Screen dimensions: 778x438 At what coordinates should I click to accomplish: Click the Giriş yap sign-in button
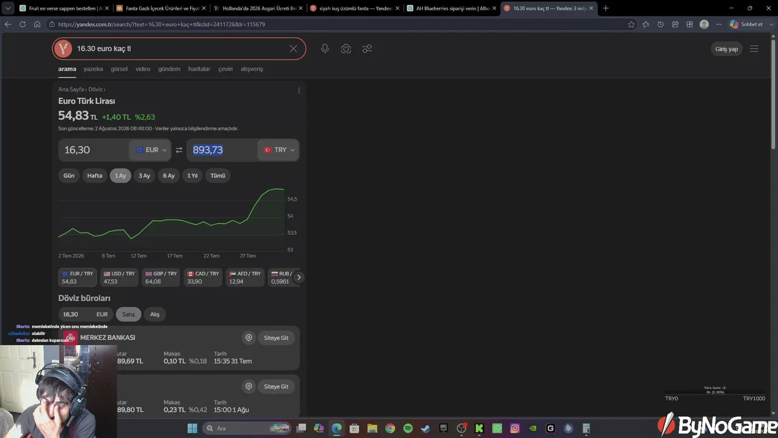(726, 49)
